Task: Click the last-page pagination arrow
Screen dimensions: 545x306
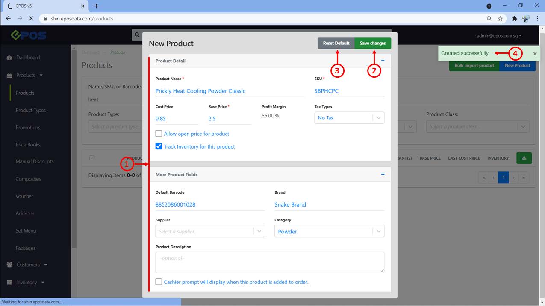Action: pyautogui.click(x=524, y=178)
